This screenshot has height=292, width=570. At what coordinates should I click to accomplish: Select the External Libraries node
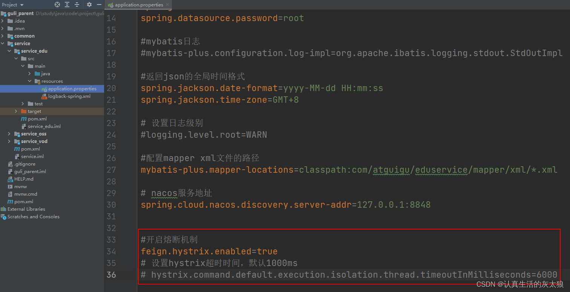tap(52, 209)
